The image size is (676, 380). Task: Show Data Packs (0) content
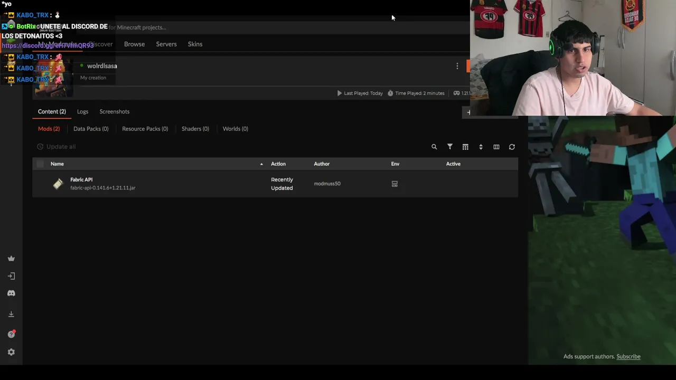[91, 129]
